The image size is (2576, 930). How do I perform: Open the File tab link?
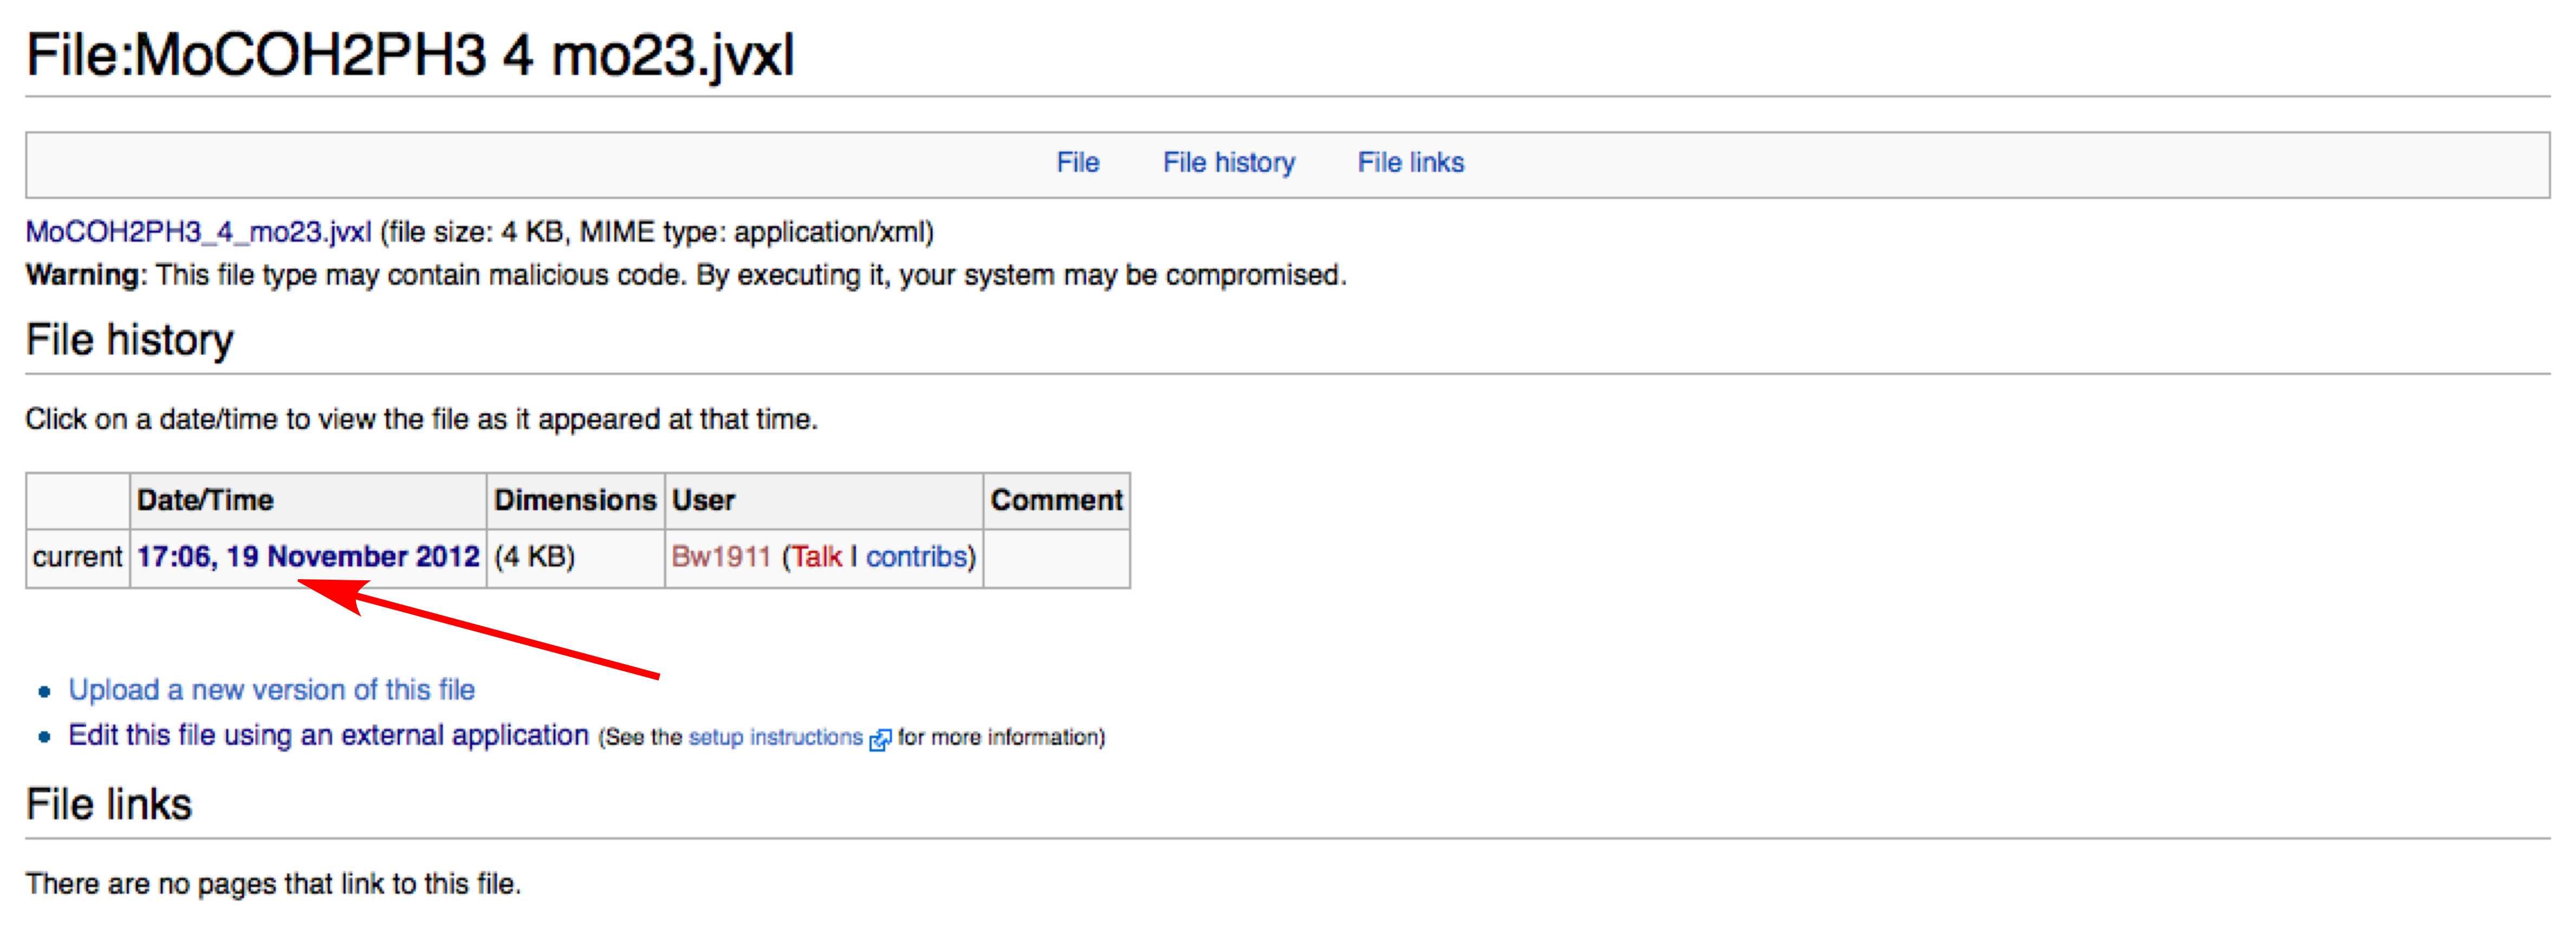tap(1077, 163)
